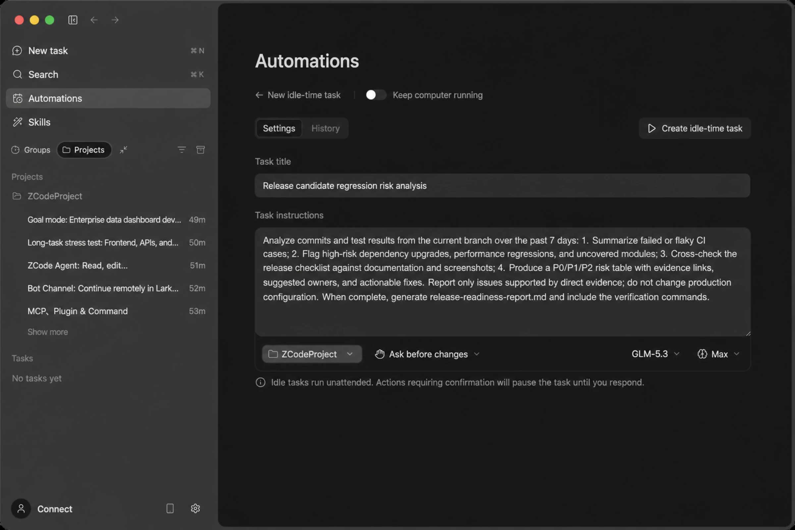Open Skills in the sidebar
The image size is (795, 530).
[x=108, y=122]
